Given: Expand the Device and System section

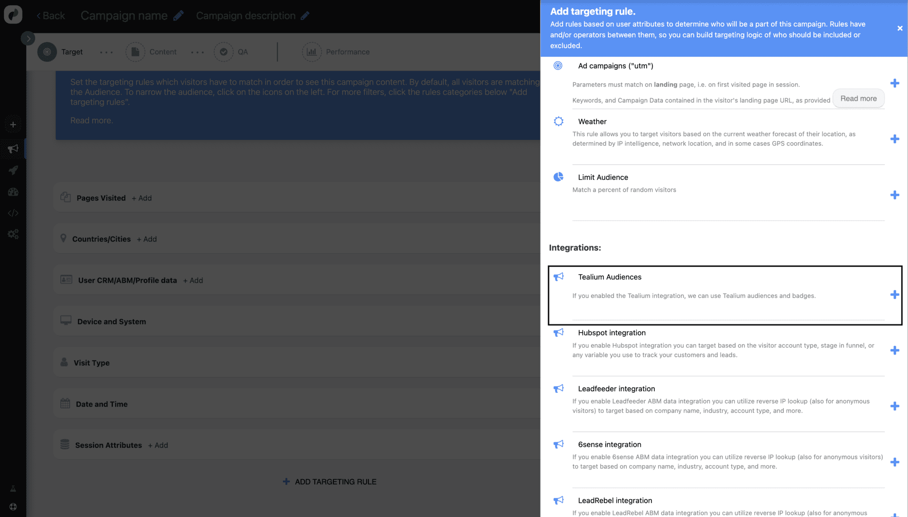Looking at the screenshot, I should click(111, 321).
